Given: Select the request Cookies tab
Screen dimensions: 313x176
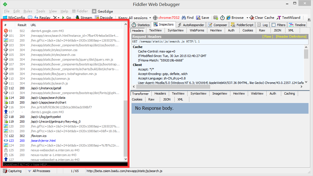Looking at the screenshot, I should coord(248,30).
